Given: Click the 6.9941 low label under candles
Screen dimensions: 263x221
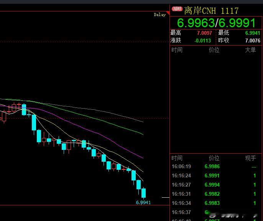Looking at the screenshot, I should 143,203.
